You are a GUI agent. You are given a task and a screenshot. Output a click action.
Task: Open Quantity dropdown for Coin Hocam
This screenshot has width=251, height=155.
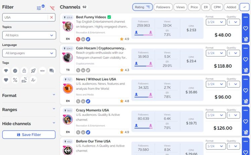click(234, 53)
